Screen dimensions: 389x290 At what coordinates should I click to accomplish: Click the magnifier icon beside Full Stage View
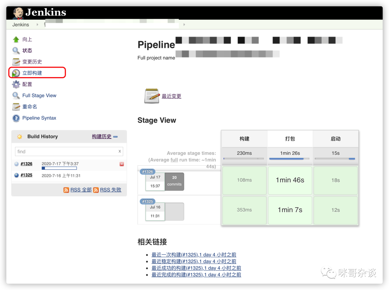click(x=16, y=95)
